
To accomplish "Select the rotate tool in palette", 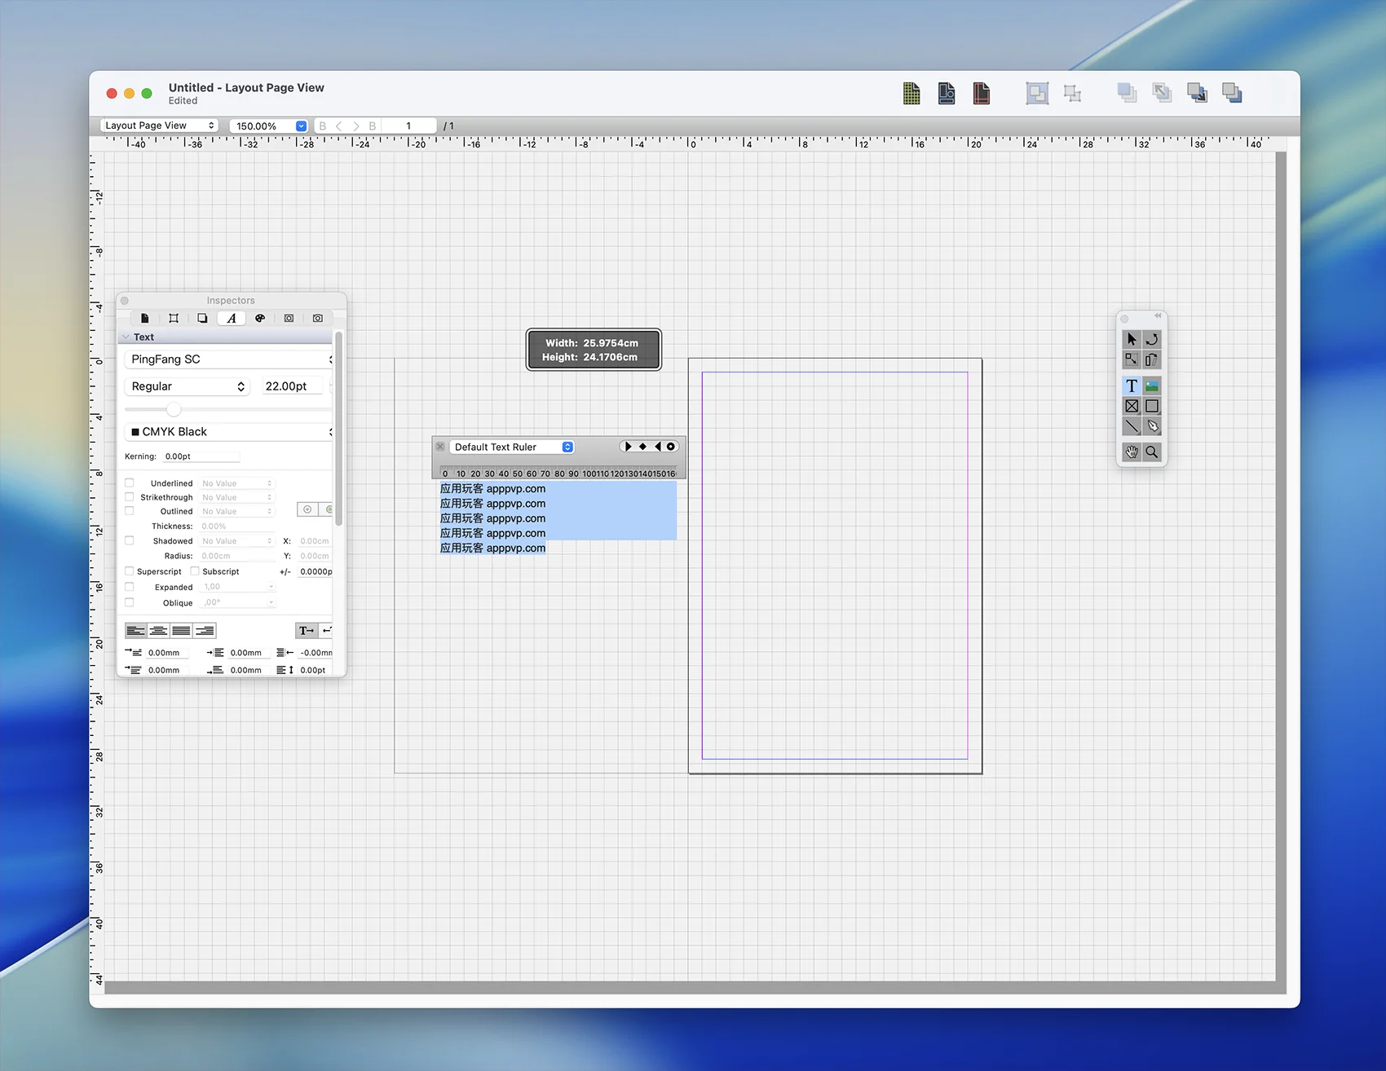I will pyautogui.click(x=1152, y=339).
